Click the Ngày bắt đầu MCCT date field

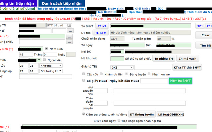click(154, 81)
